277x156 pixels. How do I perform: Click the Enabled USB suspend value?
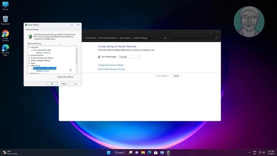[x=46, y=71]
